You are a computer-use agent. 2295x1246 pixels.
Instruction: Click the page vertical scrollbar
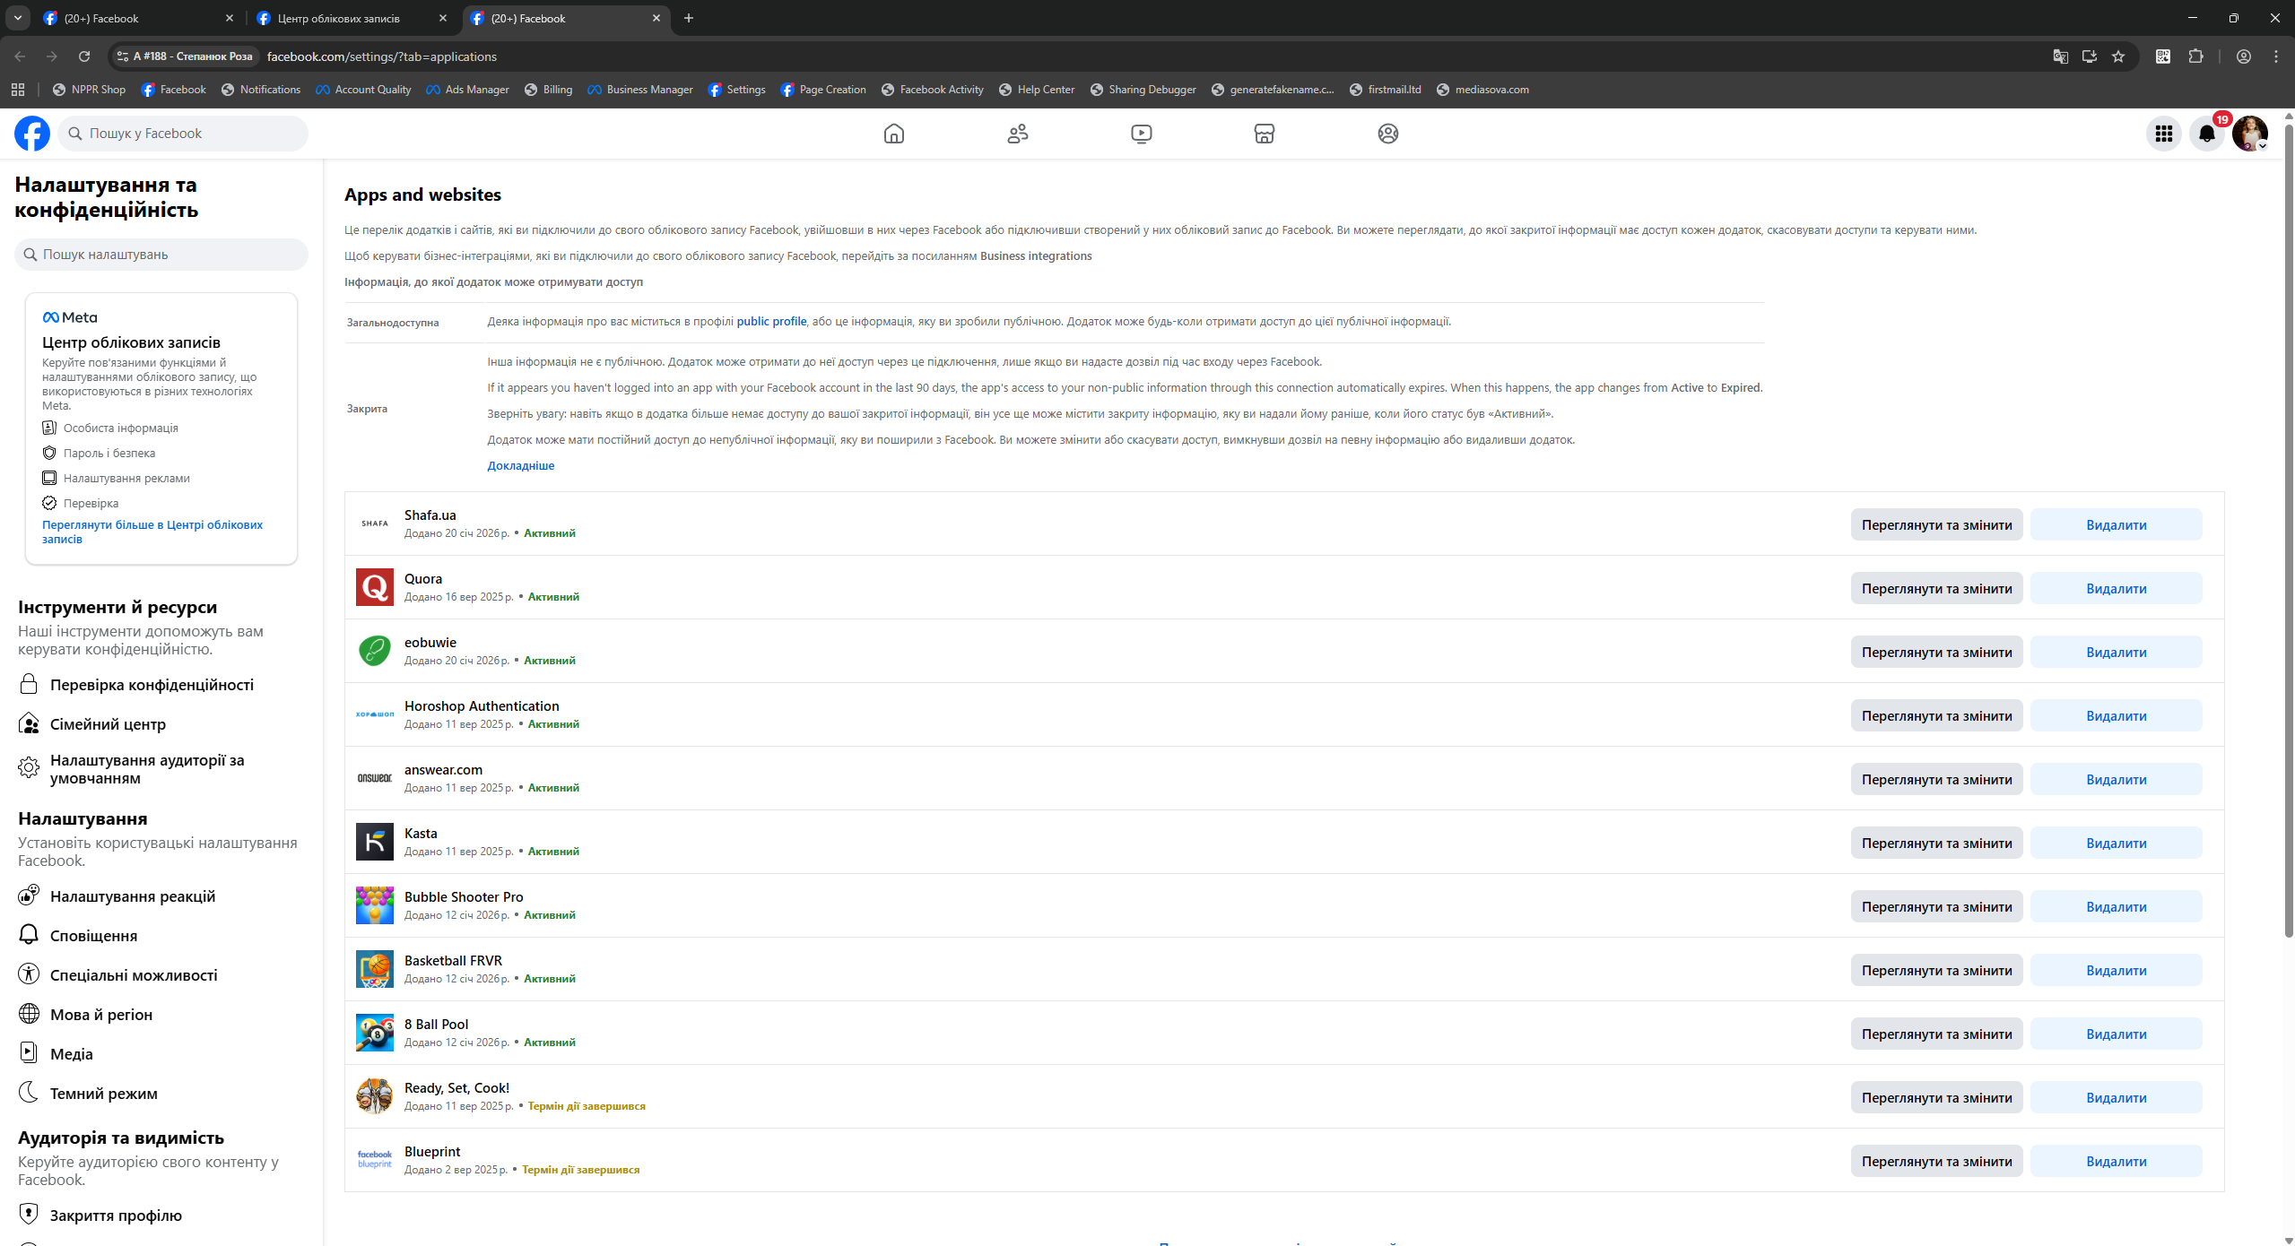click(x=2288, y=538)
